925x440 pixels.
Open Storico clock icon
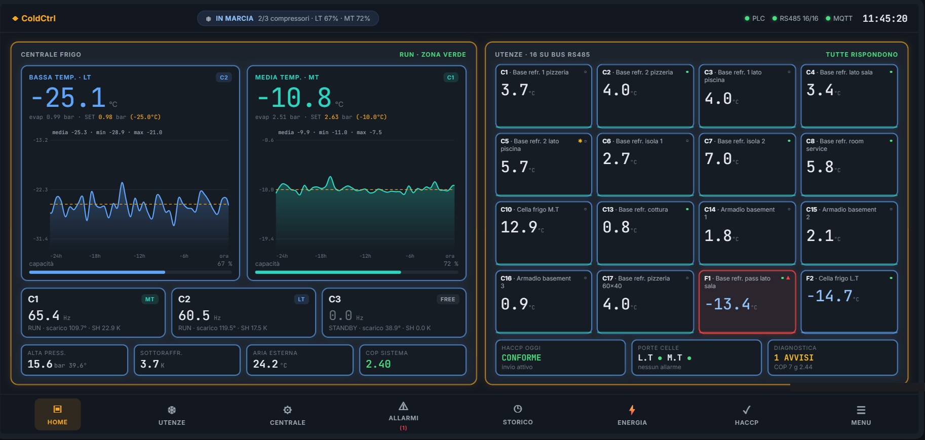point(518,409)
